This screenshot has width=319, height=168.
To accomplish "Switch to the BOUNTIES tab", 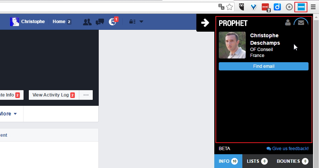I will click(292, 161).
